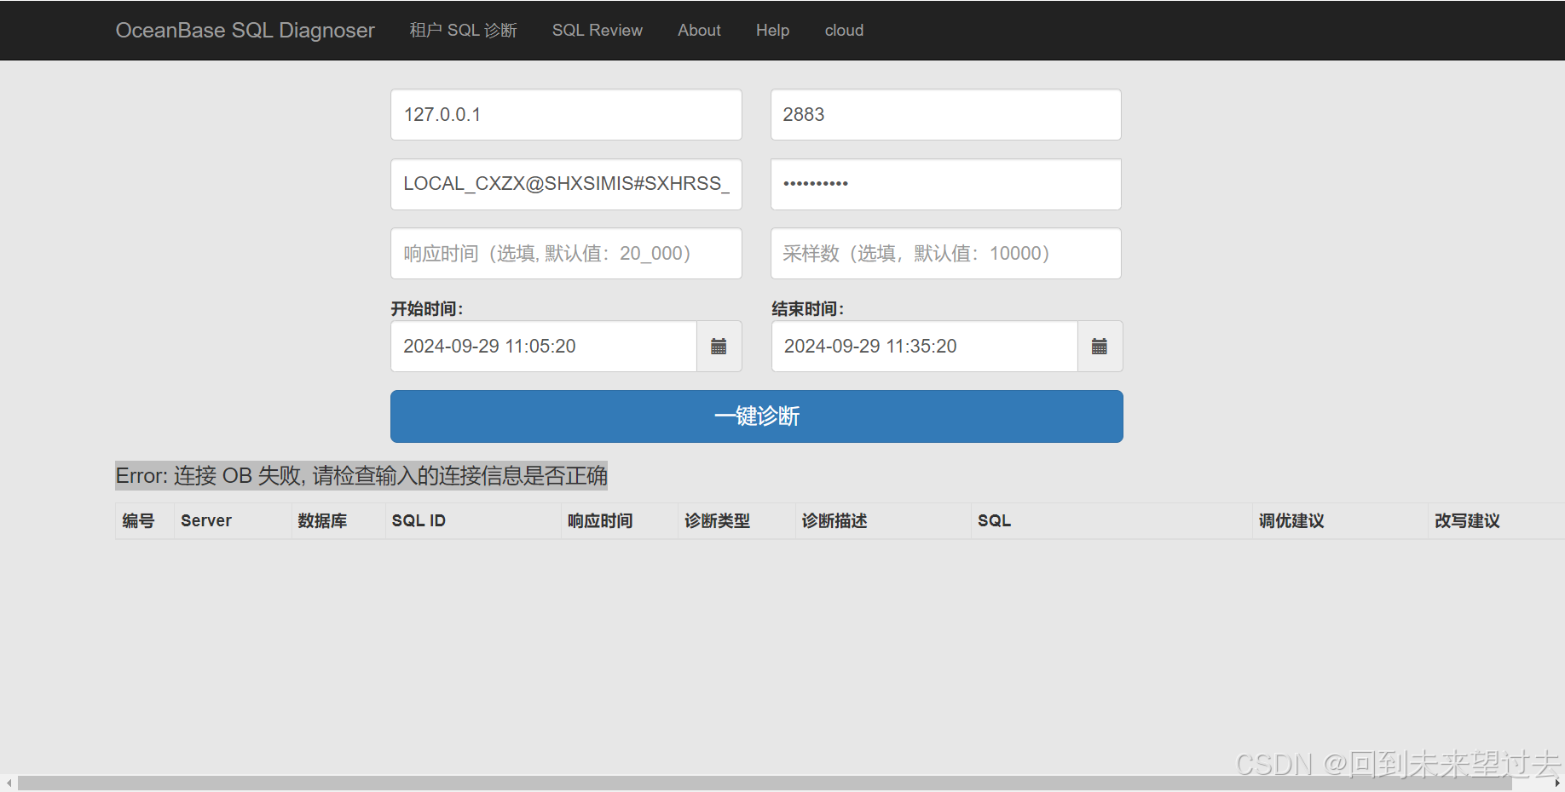Click the OceanBase SQL Diagnoser logo
The width and height of the screenshot is (1565, 792).
click(x=245, y=30)
